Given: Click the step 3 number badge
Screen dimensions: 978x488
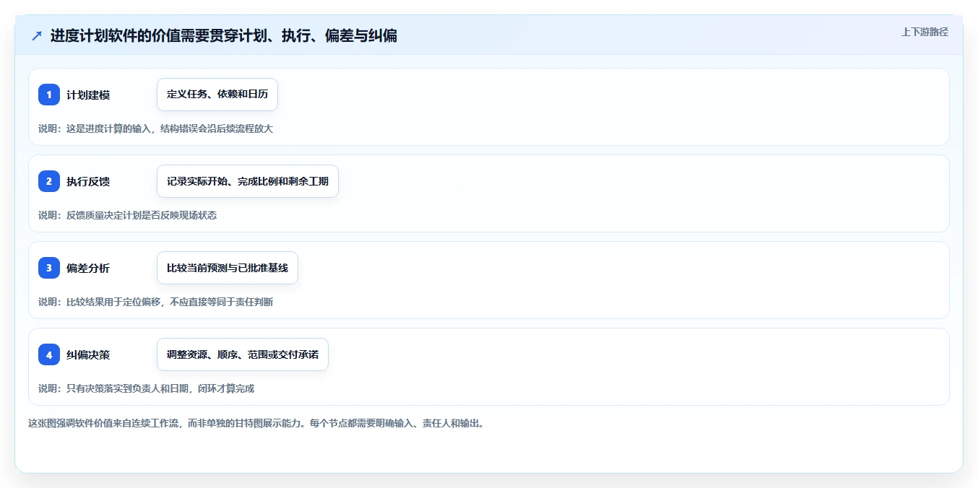Looking at the screenshot, I should (x=49, y=268).
